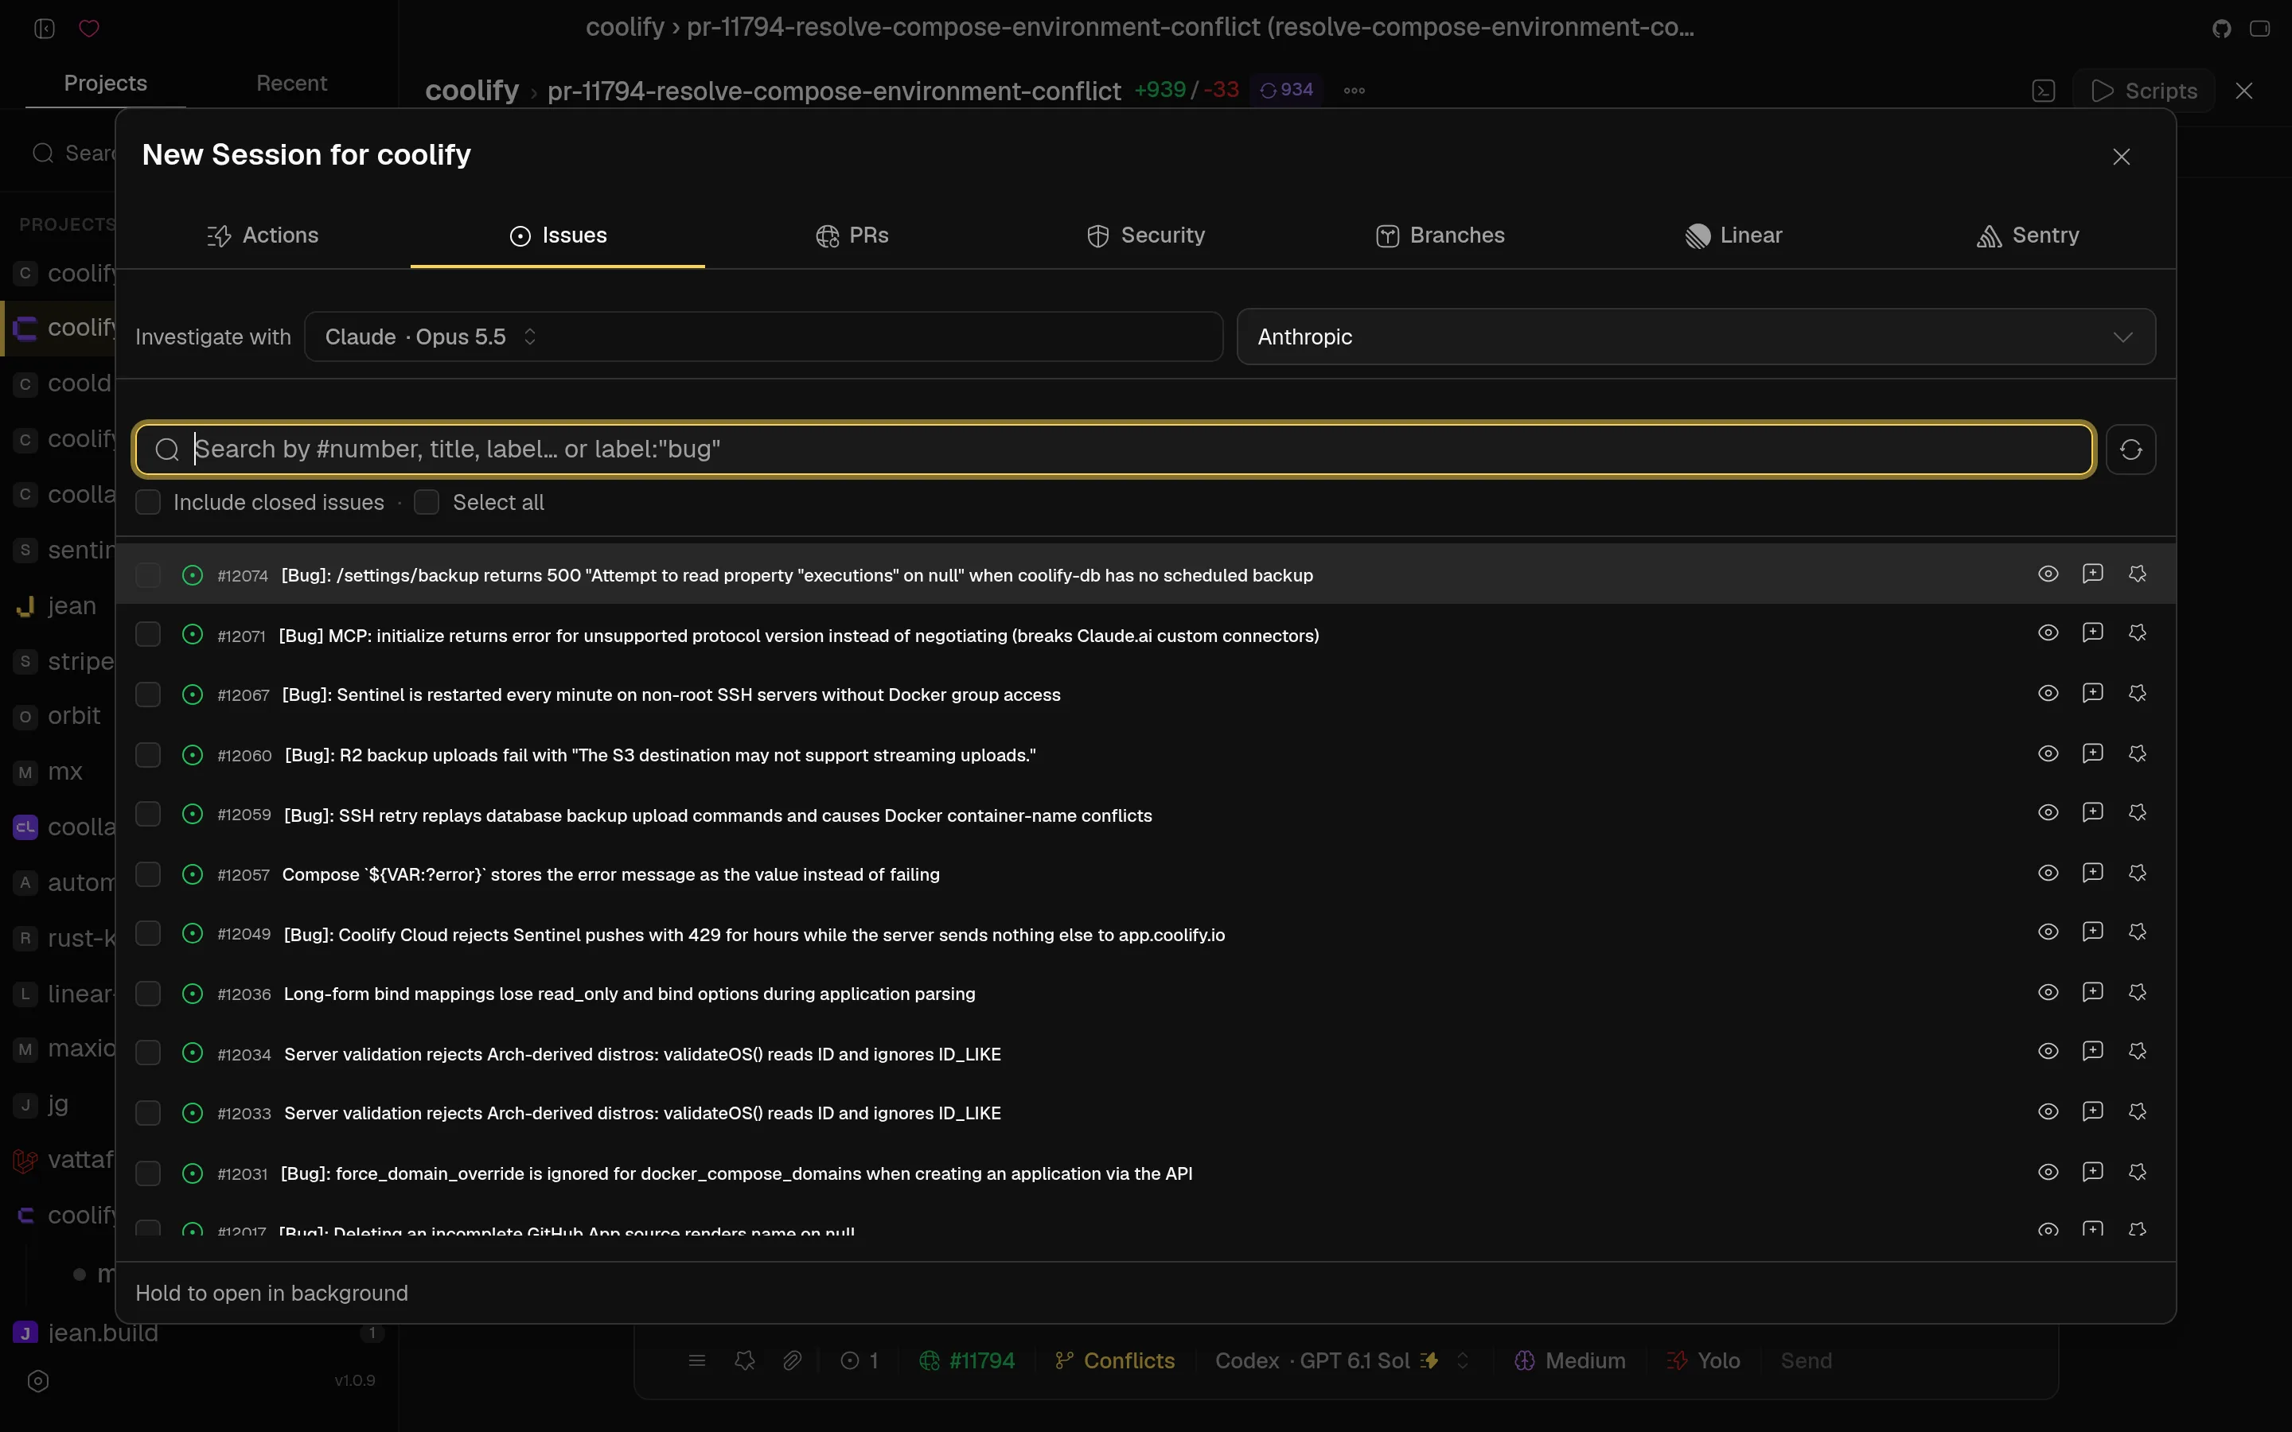Open PR #11794 link in composer
This screenshot has width=2292, height=1432.
[x=967, y=1361]
